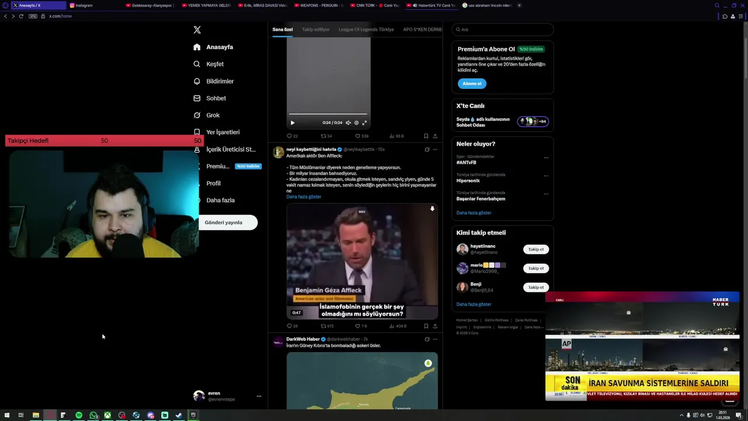Click Daha fazla göster in Ben Affleck post

click(304, 197)
